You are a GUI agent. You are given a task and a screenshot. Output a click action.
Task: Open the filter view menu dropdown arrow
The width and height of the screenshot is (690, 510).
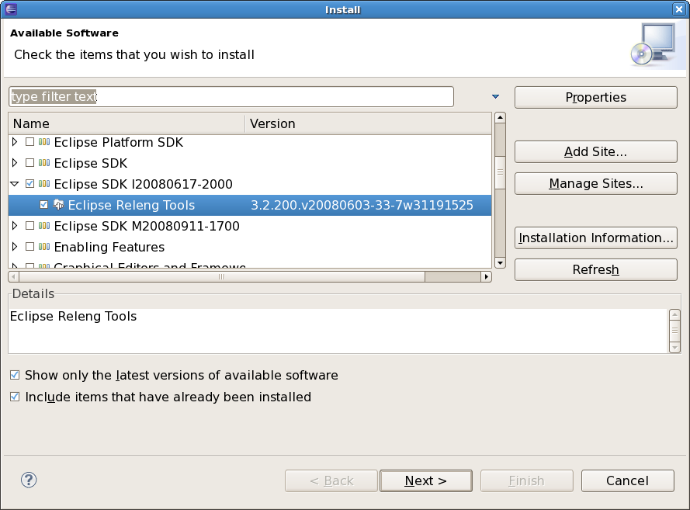(495, 96)
